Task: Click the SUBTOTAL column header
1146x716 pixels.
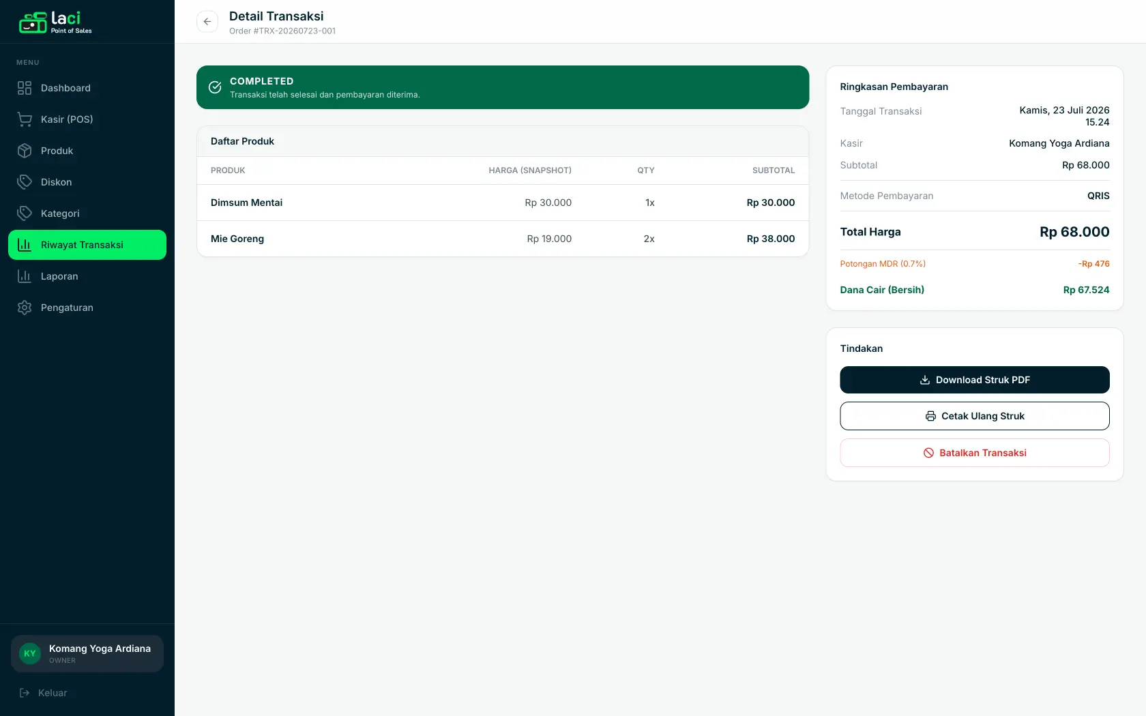Action: pyautogui.click(x=774, y=170)
